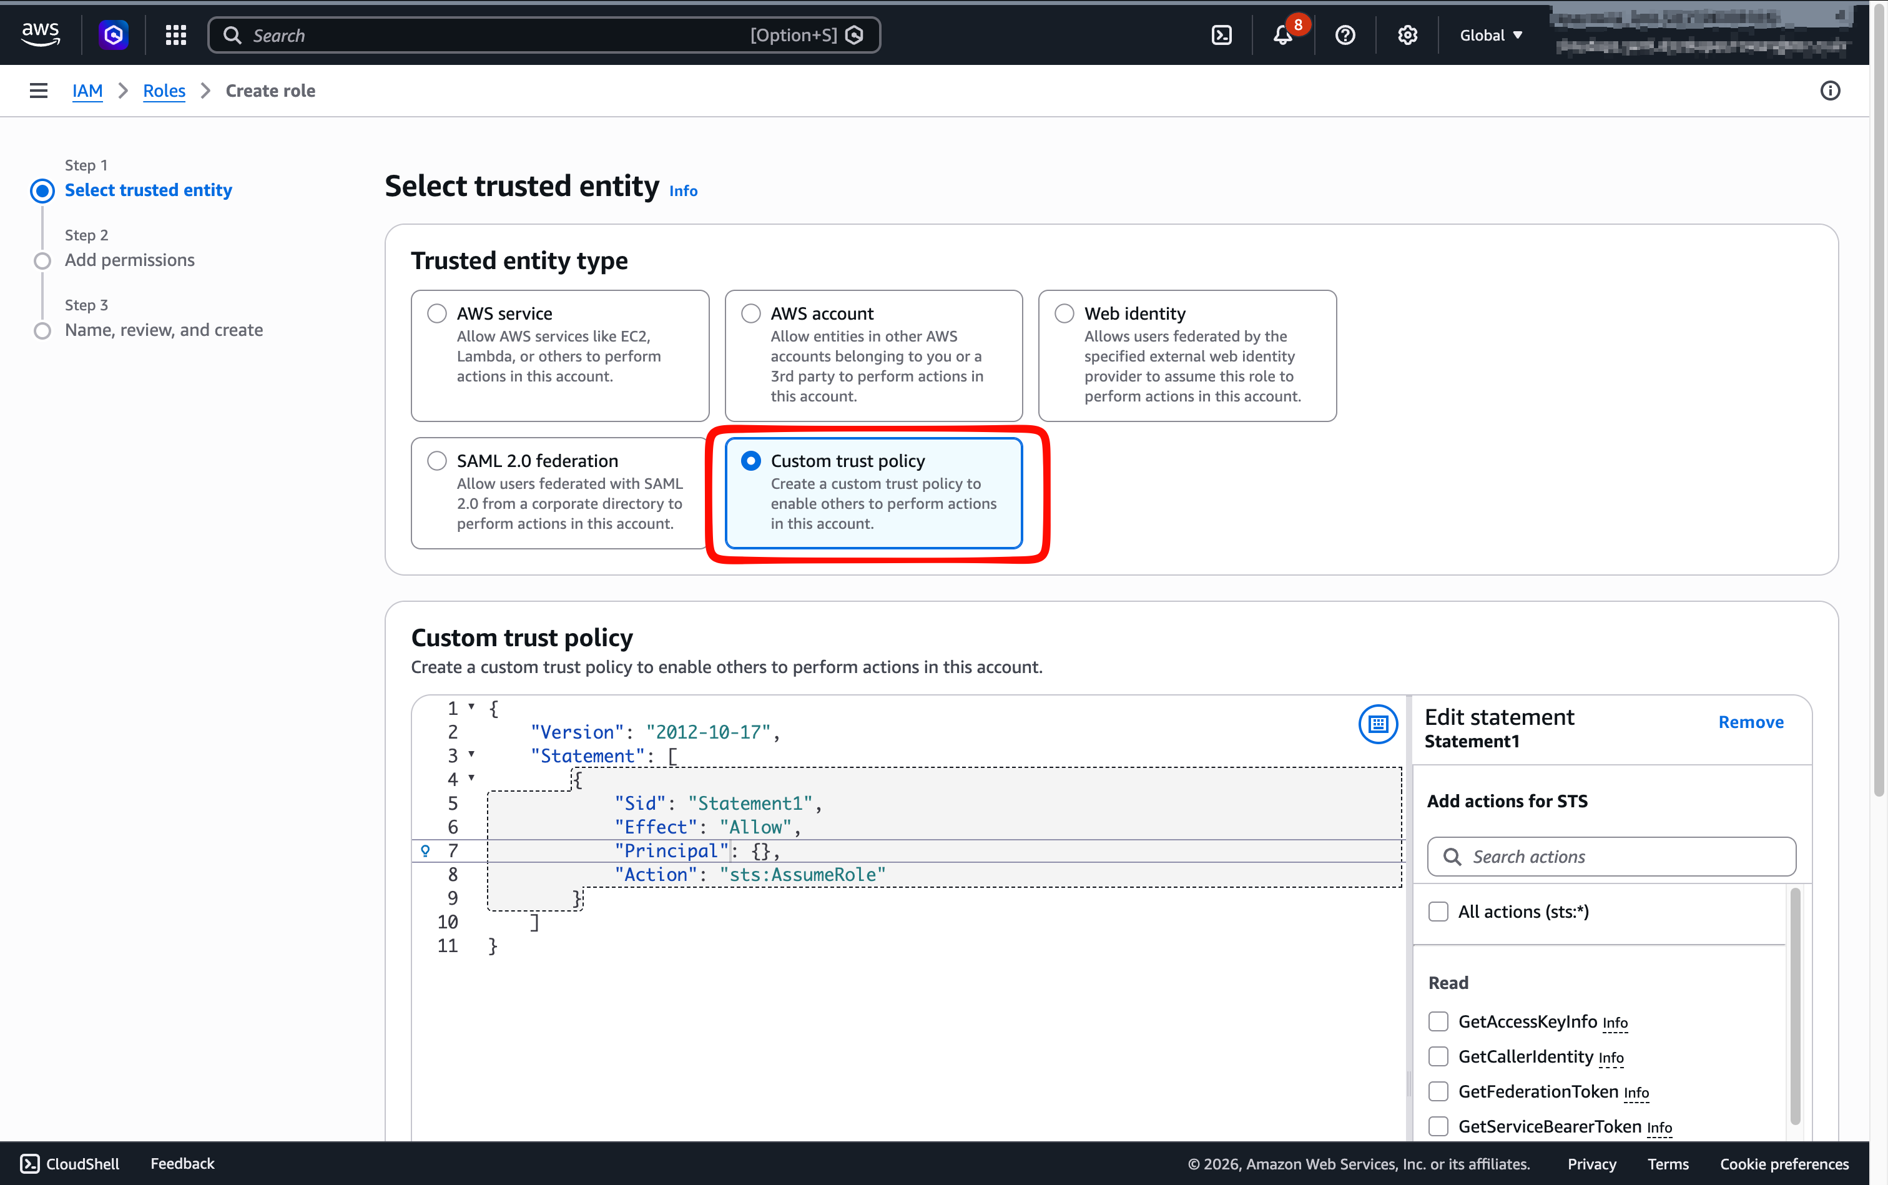This screenshot has width=1888, height=1185.
Task: Check the GetFederationToken action
Action: (x=1438, y=1091)
